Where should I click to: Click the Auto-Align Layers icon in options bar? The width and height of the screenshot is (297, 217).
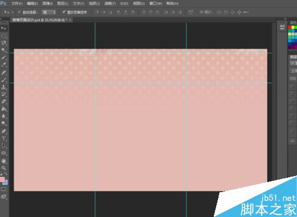pyautogui.click(x=191, y=12)
